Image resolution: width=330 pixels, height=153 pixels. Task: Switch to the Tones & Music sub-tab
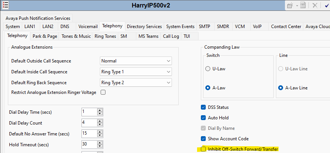tap(76, 36)
